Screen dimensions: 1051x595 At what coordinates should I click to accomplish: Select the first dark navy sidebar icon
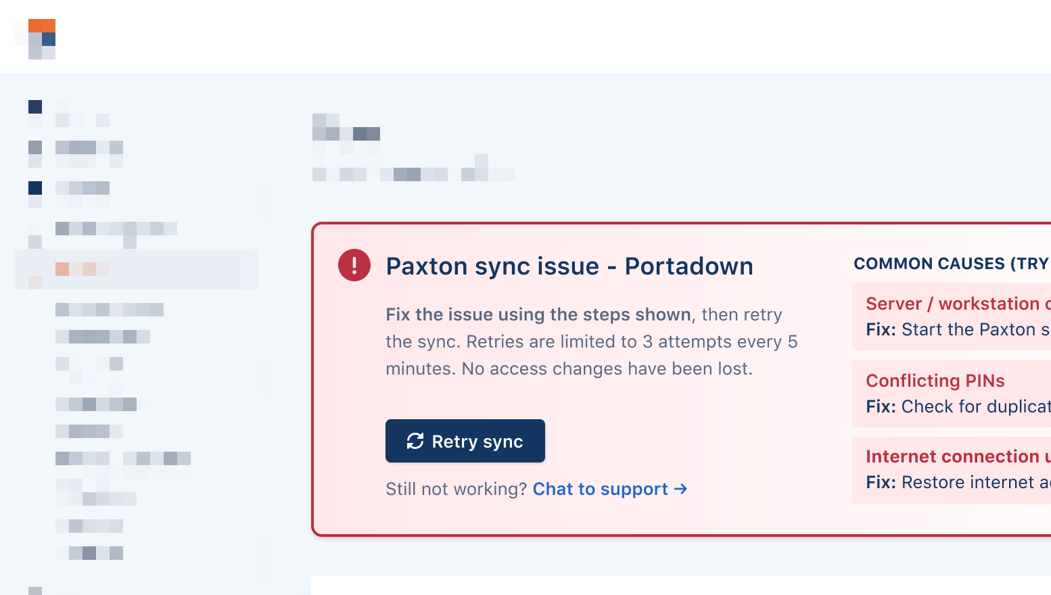click(x=34, y=106)
